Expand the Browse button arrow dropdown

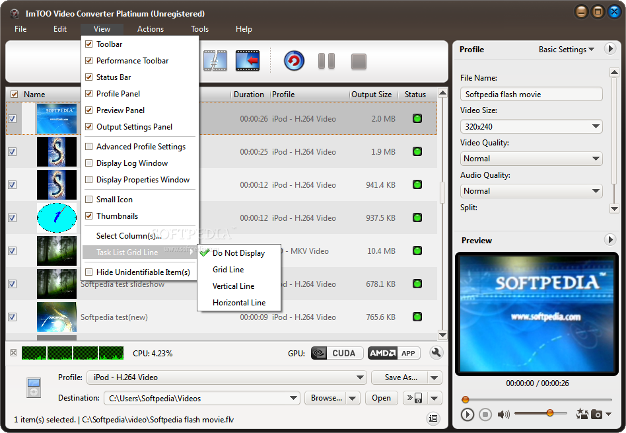[353, 398]
